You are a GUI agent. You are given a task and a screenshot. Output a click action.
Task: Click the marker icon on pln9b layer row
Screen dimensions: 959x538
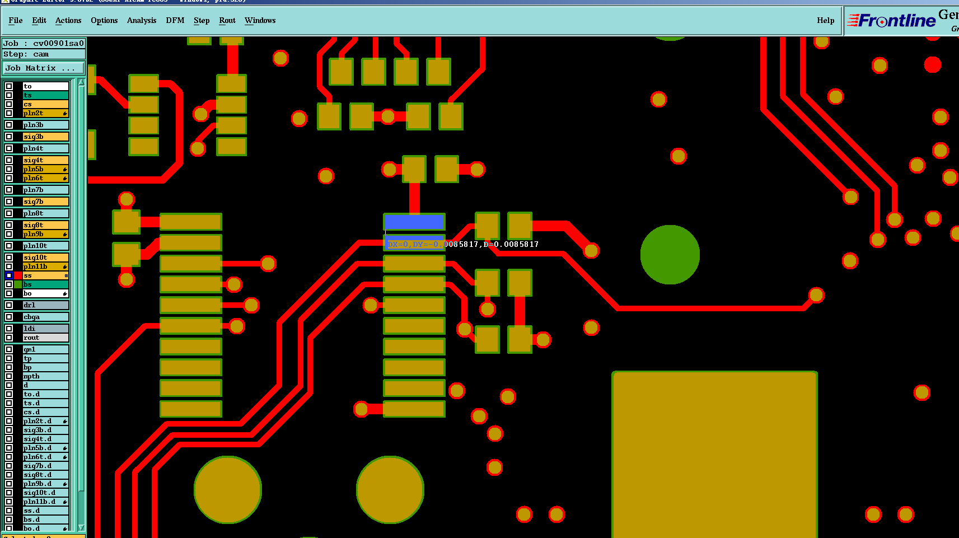65,235
